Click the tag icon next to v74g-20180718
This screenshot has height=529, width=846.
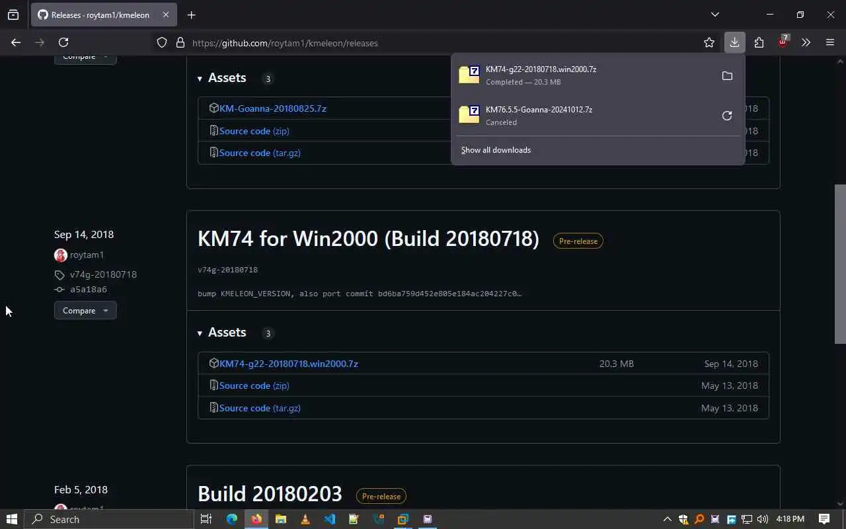pos(59,274)
